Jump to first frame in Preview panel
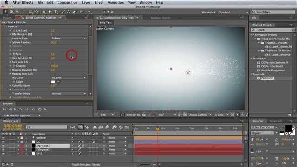Viewport: 297px width, 167px height. pos(4,109)
